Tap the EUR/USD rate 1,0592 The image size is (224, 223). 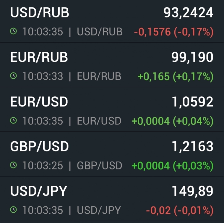click(192, 102)
